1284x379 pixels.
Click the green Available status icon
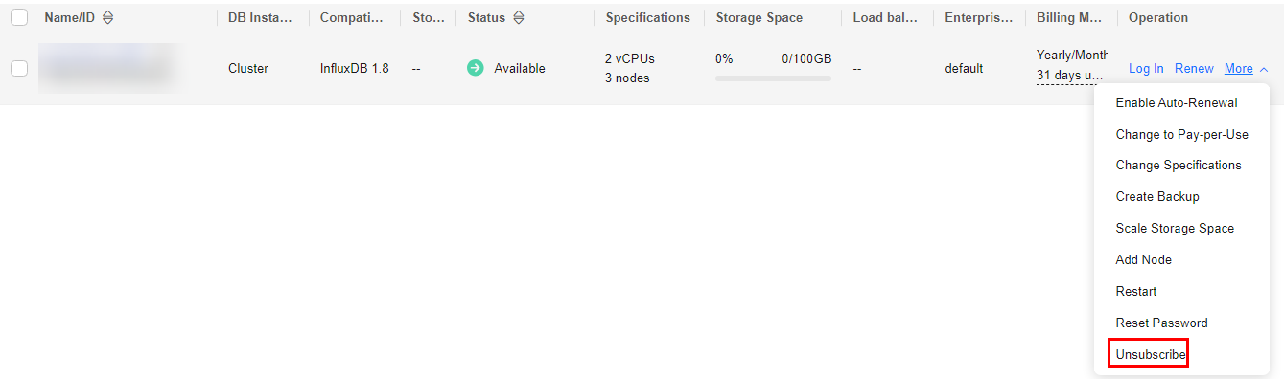476,68
